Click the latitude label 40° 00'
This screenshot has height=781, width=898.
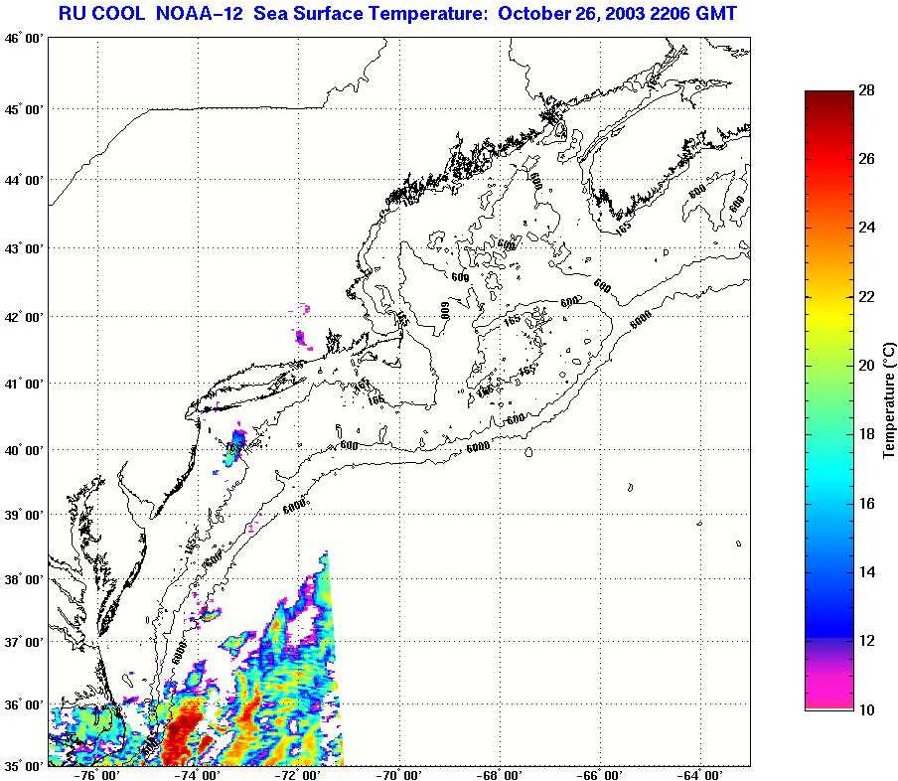click(x=24, y=450)
